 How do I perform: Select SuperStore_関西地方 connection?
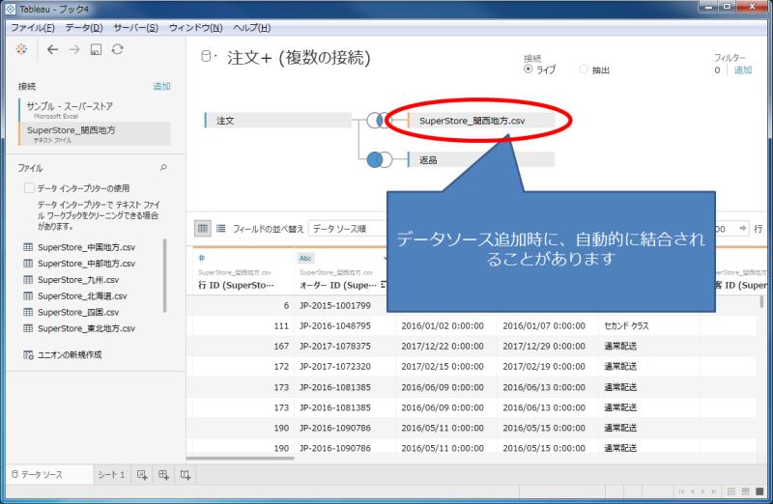coord(95,134)
